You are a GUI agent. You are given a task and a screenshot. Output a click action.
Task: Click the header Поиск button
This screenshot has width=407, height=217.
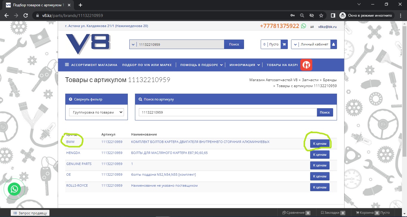tap(234, 44)
